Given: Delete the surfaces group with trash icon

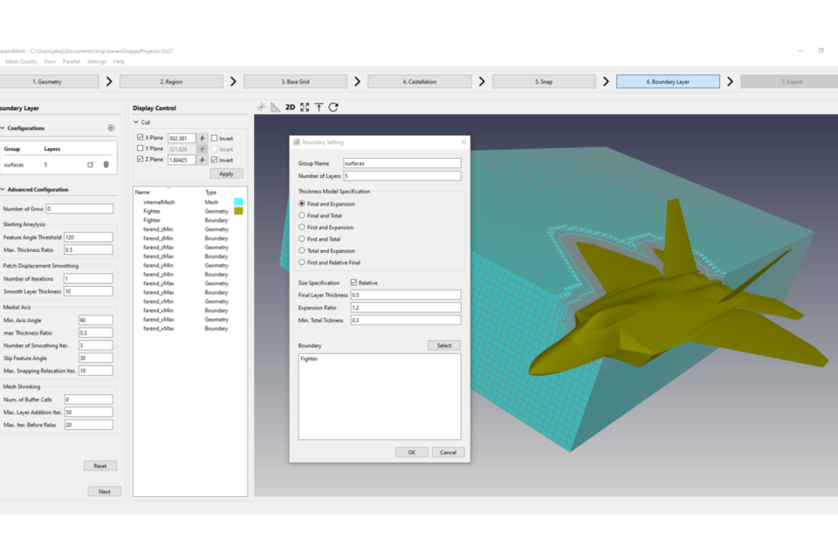Looking at the screenshot, I should click(106, 164).
